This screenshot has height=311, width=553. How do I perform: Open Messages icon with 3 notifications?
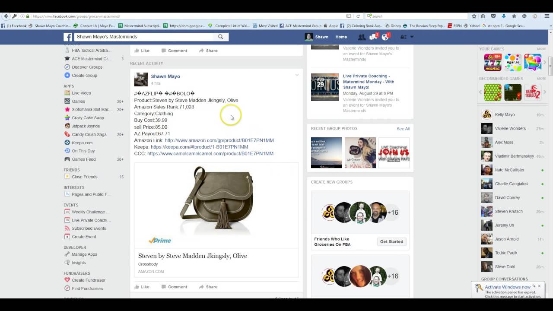(x=373, y=37)
